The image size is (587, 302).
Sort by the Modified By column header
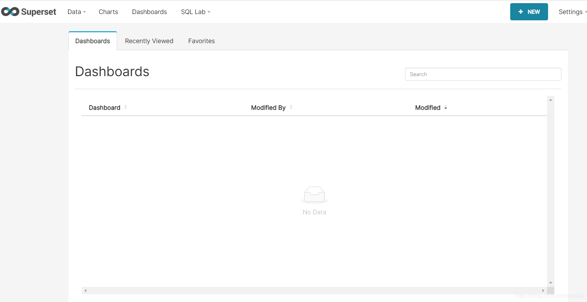pyautogui.click(x=268, y=108)
